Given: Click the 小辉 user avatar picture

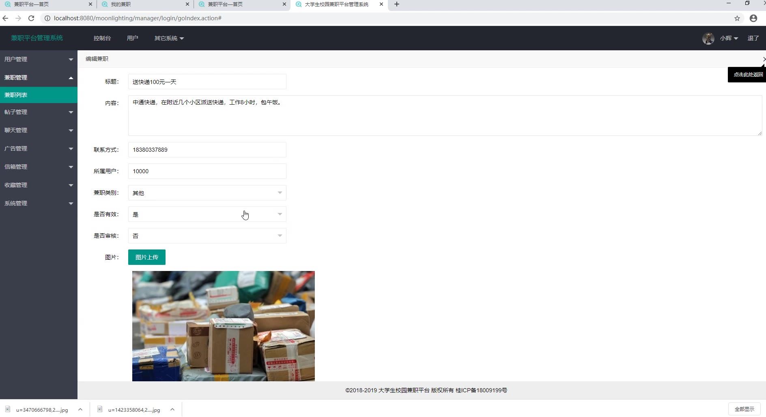Looking at the screenshot, I should tap(708, 39).
